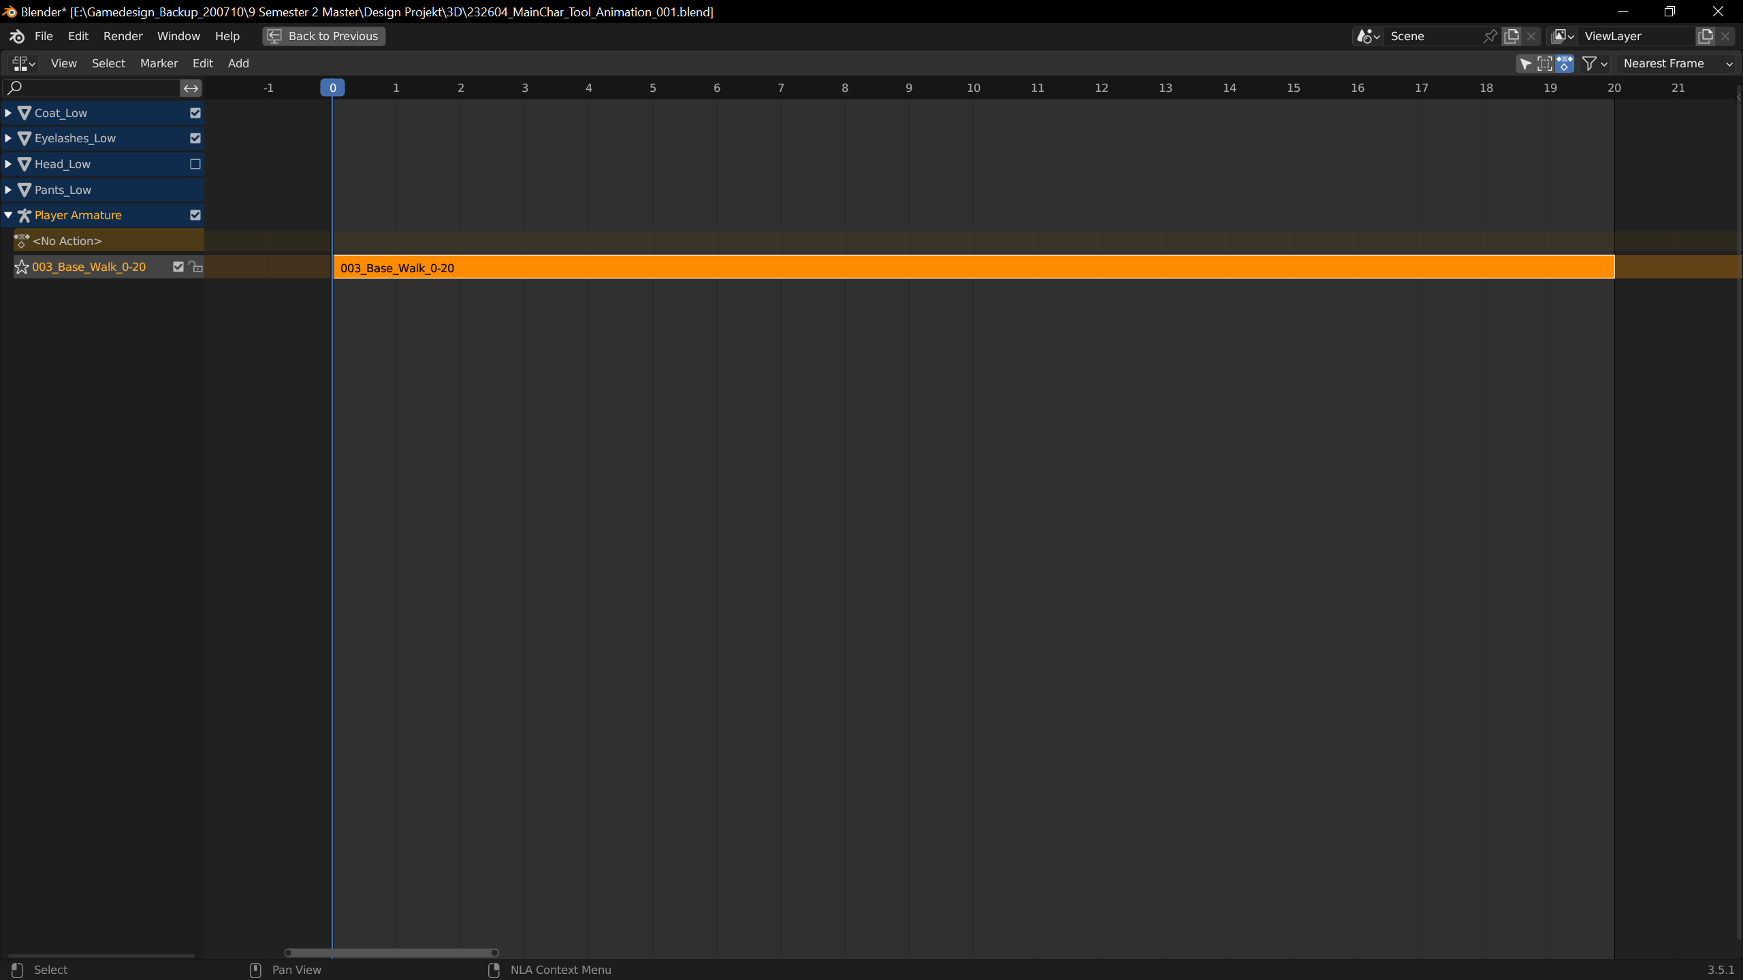
Task: Click the remove scene X icon
Action: [x=1531, y=36]
